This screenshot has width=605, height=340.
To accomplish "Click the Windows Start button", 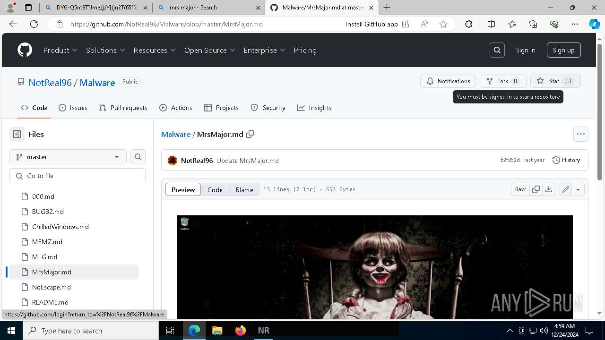I will [x=11, y=331].
